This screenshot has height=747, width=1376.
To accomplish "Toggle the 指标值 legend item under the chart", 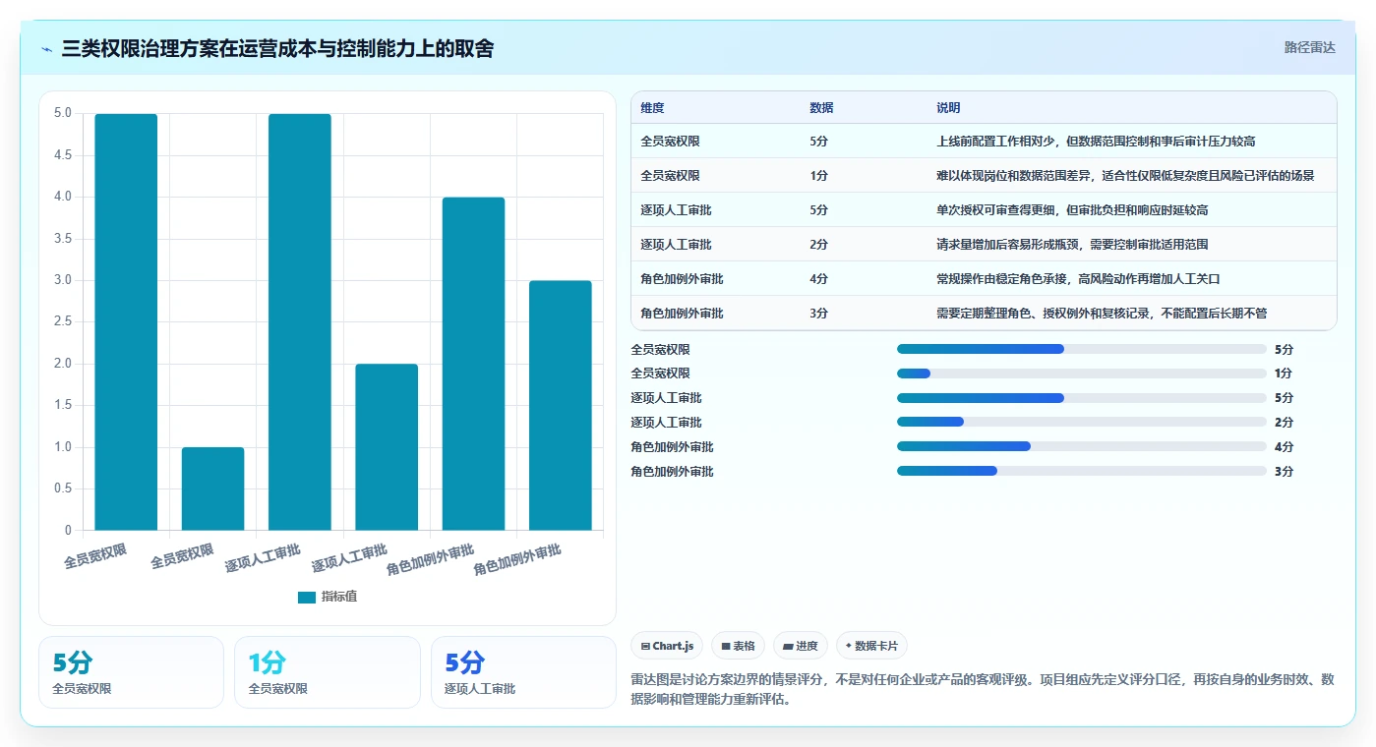I will tap(328, 597).
